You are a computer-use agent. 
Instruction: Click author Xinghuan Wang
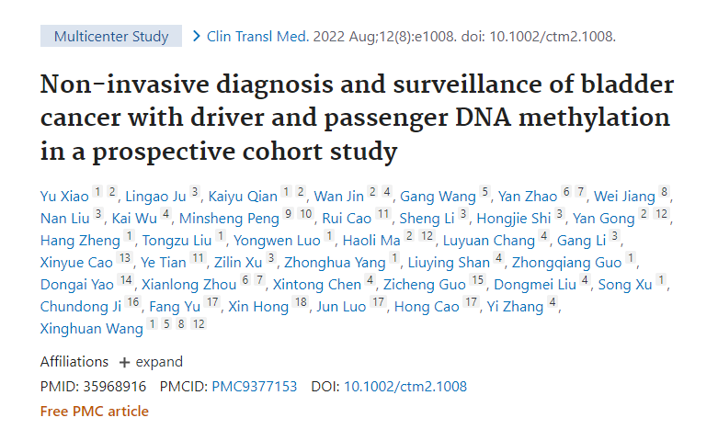[90, 328]
